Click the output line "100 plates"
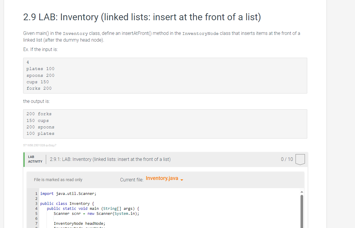This screenshot has height=228, width=355. click(x=40, y=133)
